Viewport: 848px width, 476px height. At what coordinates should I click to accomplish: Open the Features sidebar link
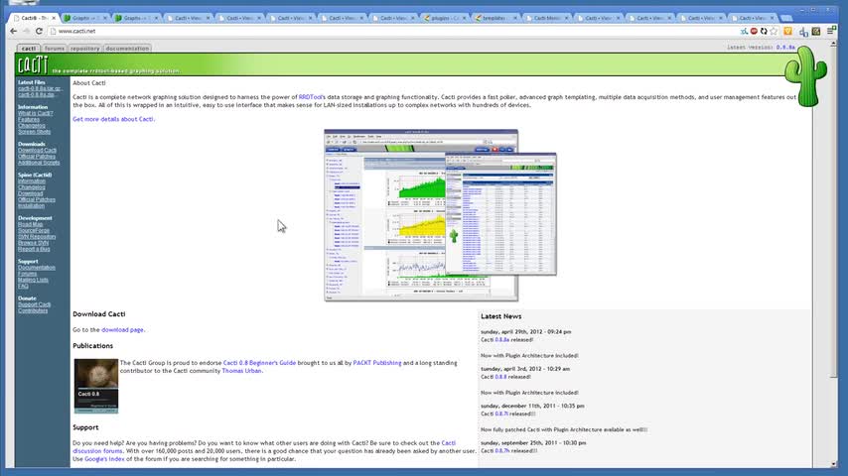pos(29,119)
